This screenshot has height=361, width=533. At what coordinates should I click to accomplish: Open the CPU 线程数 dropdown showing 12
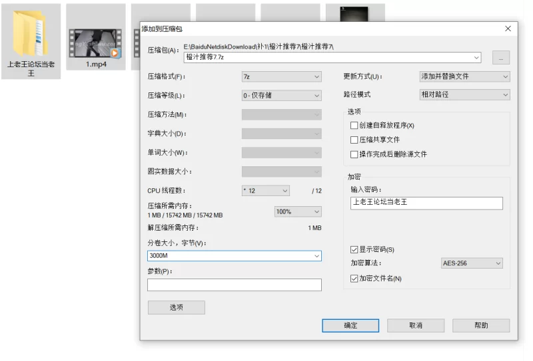pos(265,191)
